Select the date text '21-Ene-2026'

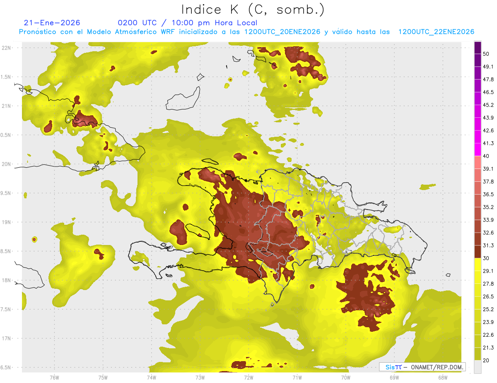[52, 23]
